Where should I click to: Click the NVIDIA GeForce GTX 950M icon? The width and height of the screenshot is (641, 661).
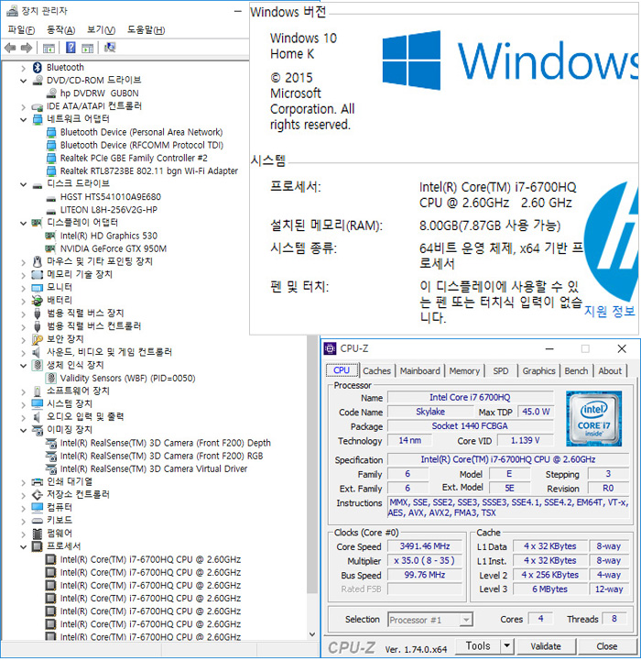point(50,248)
